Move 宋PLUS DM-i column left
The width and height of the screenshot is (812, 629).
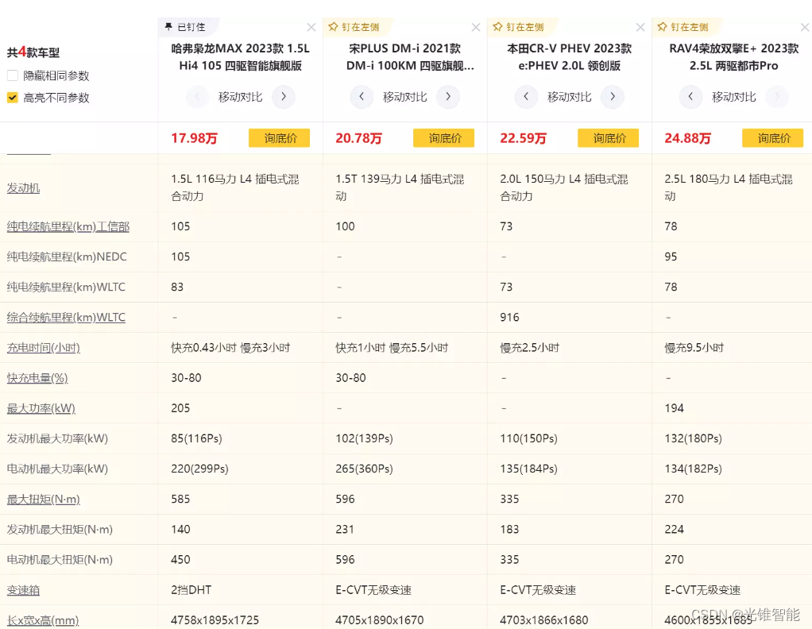click(x=362, y=97)
